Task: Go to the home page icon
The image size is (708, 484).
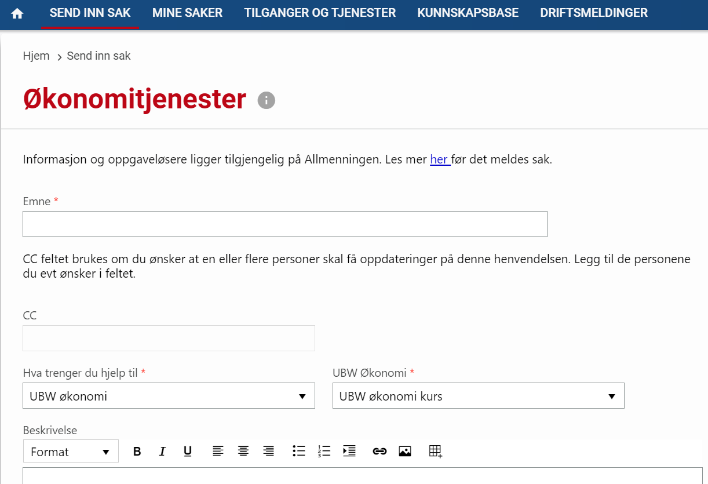Action: click(x=17, y=13)
